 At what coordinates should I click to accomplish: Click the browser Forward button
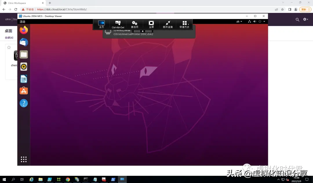[10, 9]
